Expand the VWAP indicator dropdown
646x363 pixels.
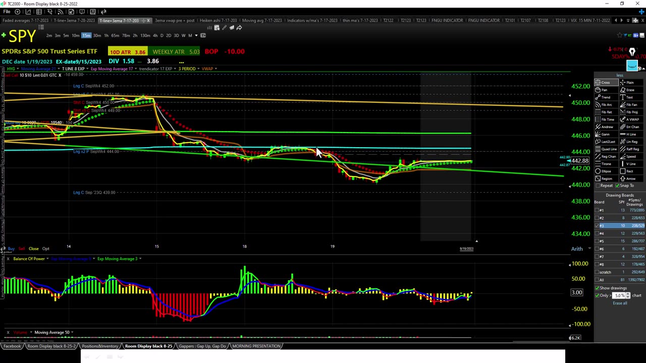(x=216, y=69)
